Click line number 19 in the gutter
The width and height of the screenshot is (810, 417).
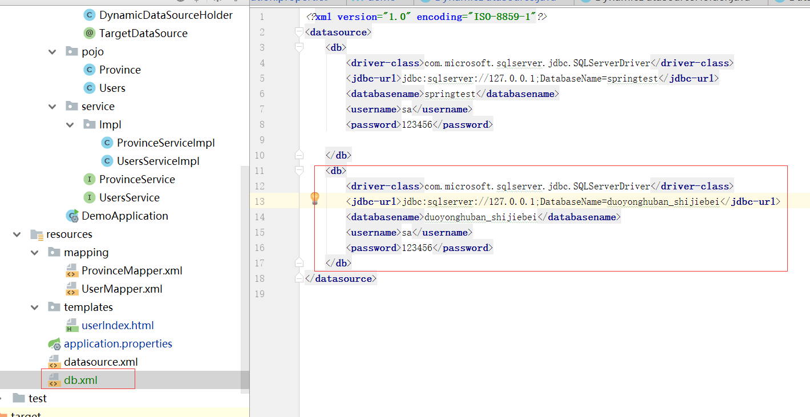(259, 294)
